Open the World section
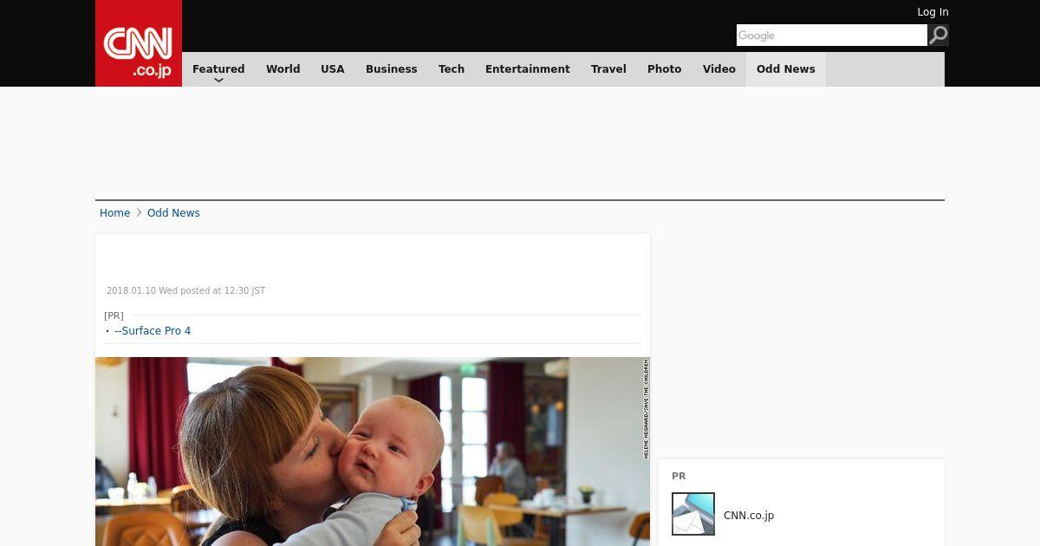This screenshot has height=546, width=1040. pyautogui.click(x=283, y=69)
